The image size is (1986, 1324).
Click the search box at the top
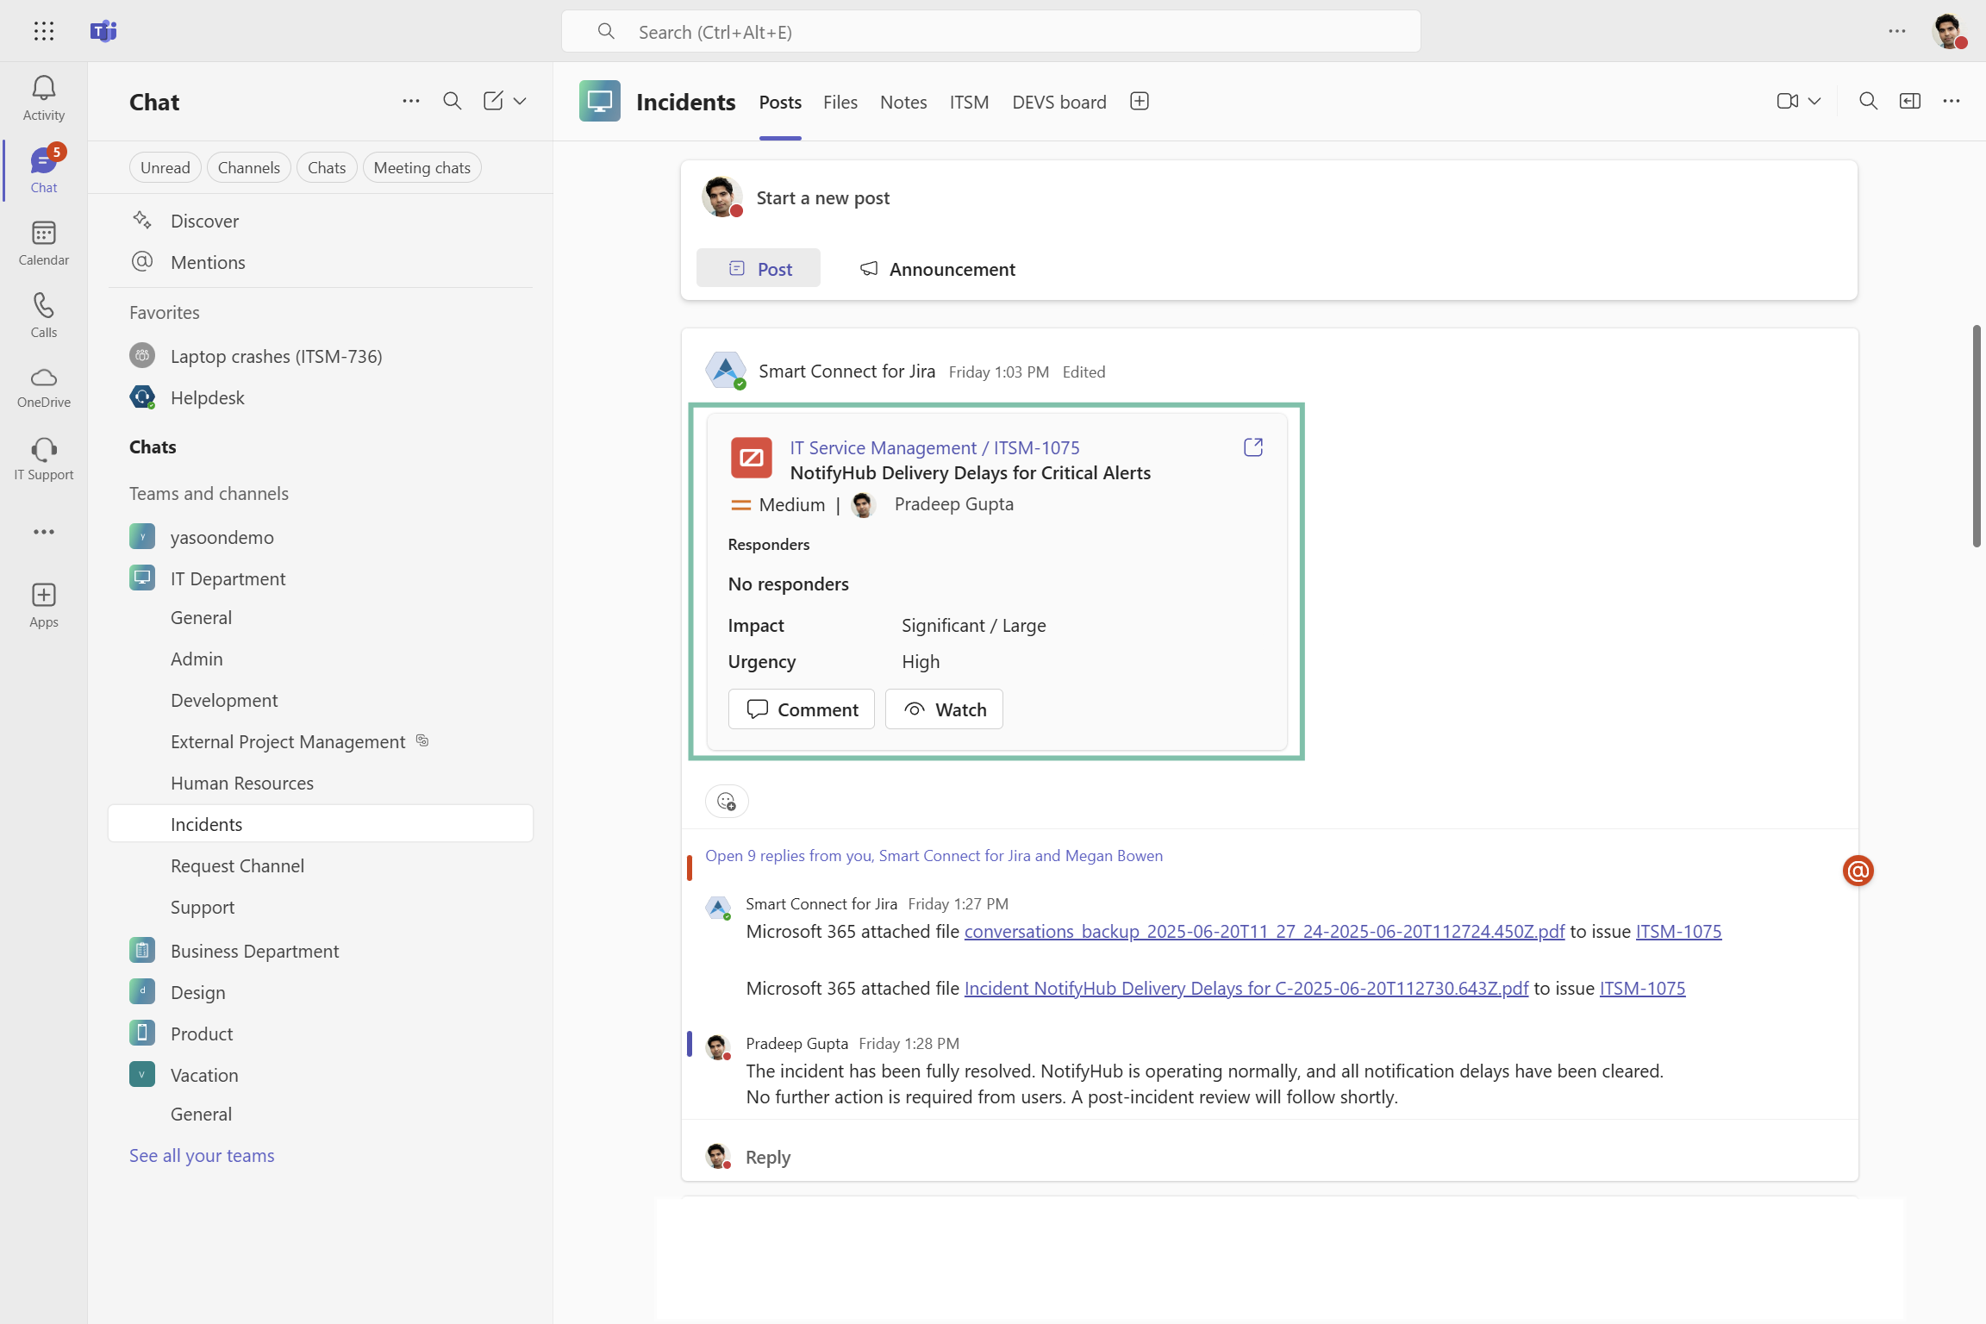991,32
